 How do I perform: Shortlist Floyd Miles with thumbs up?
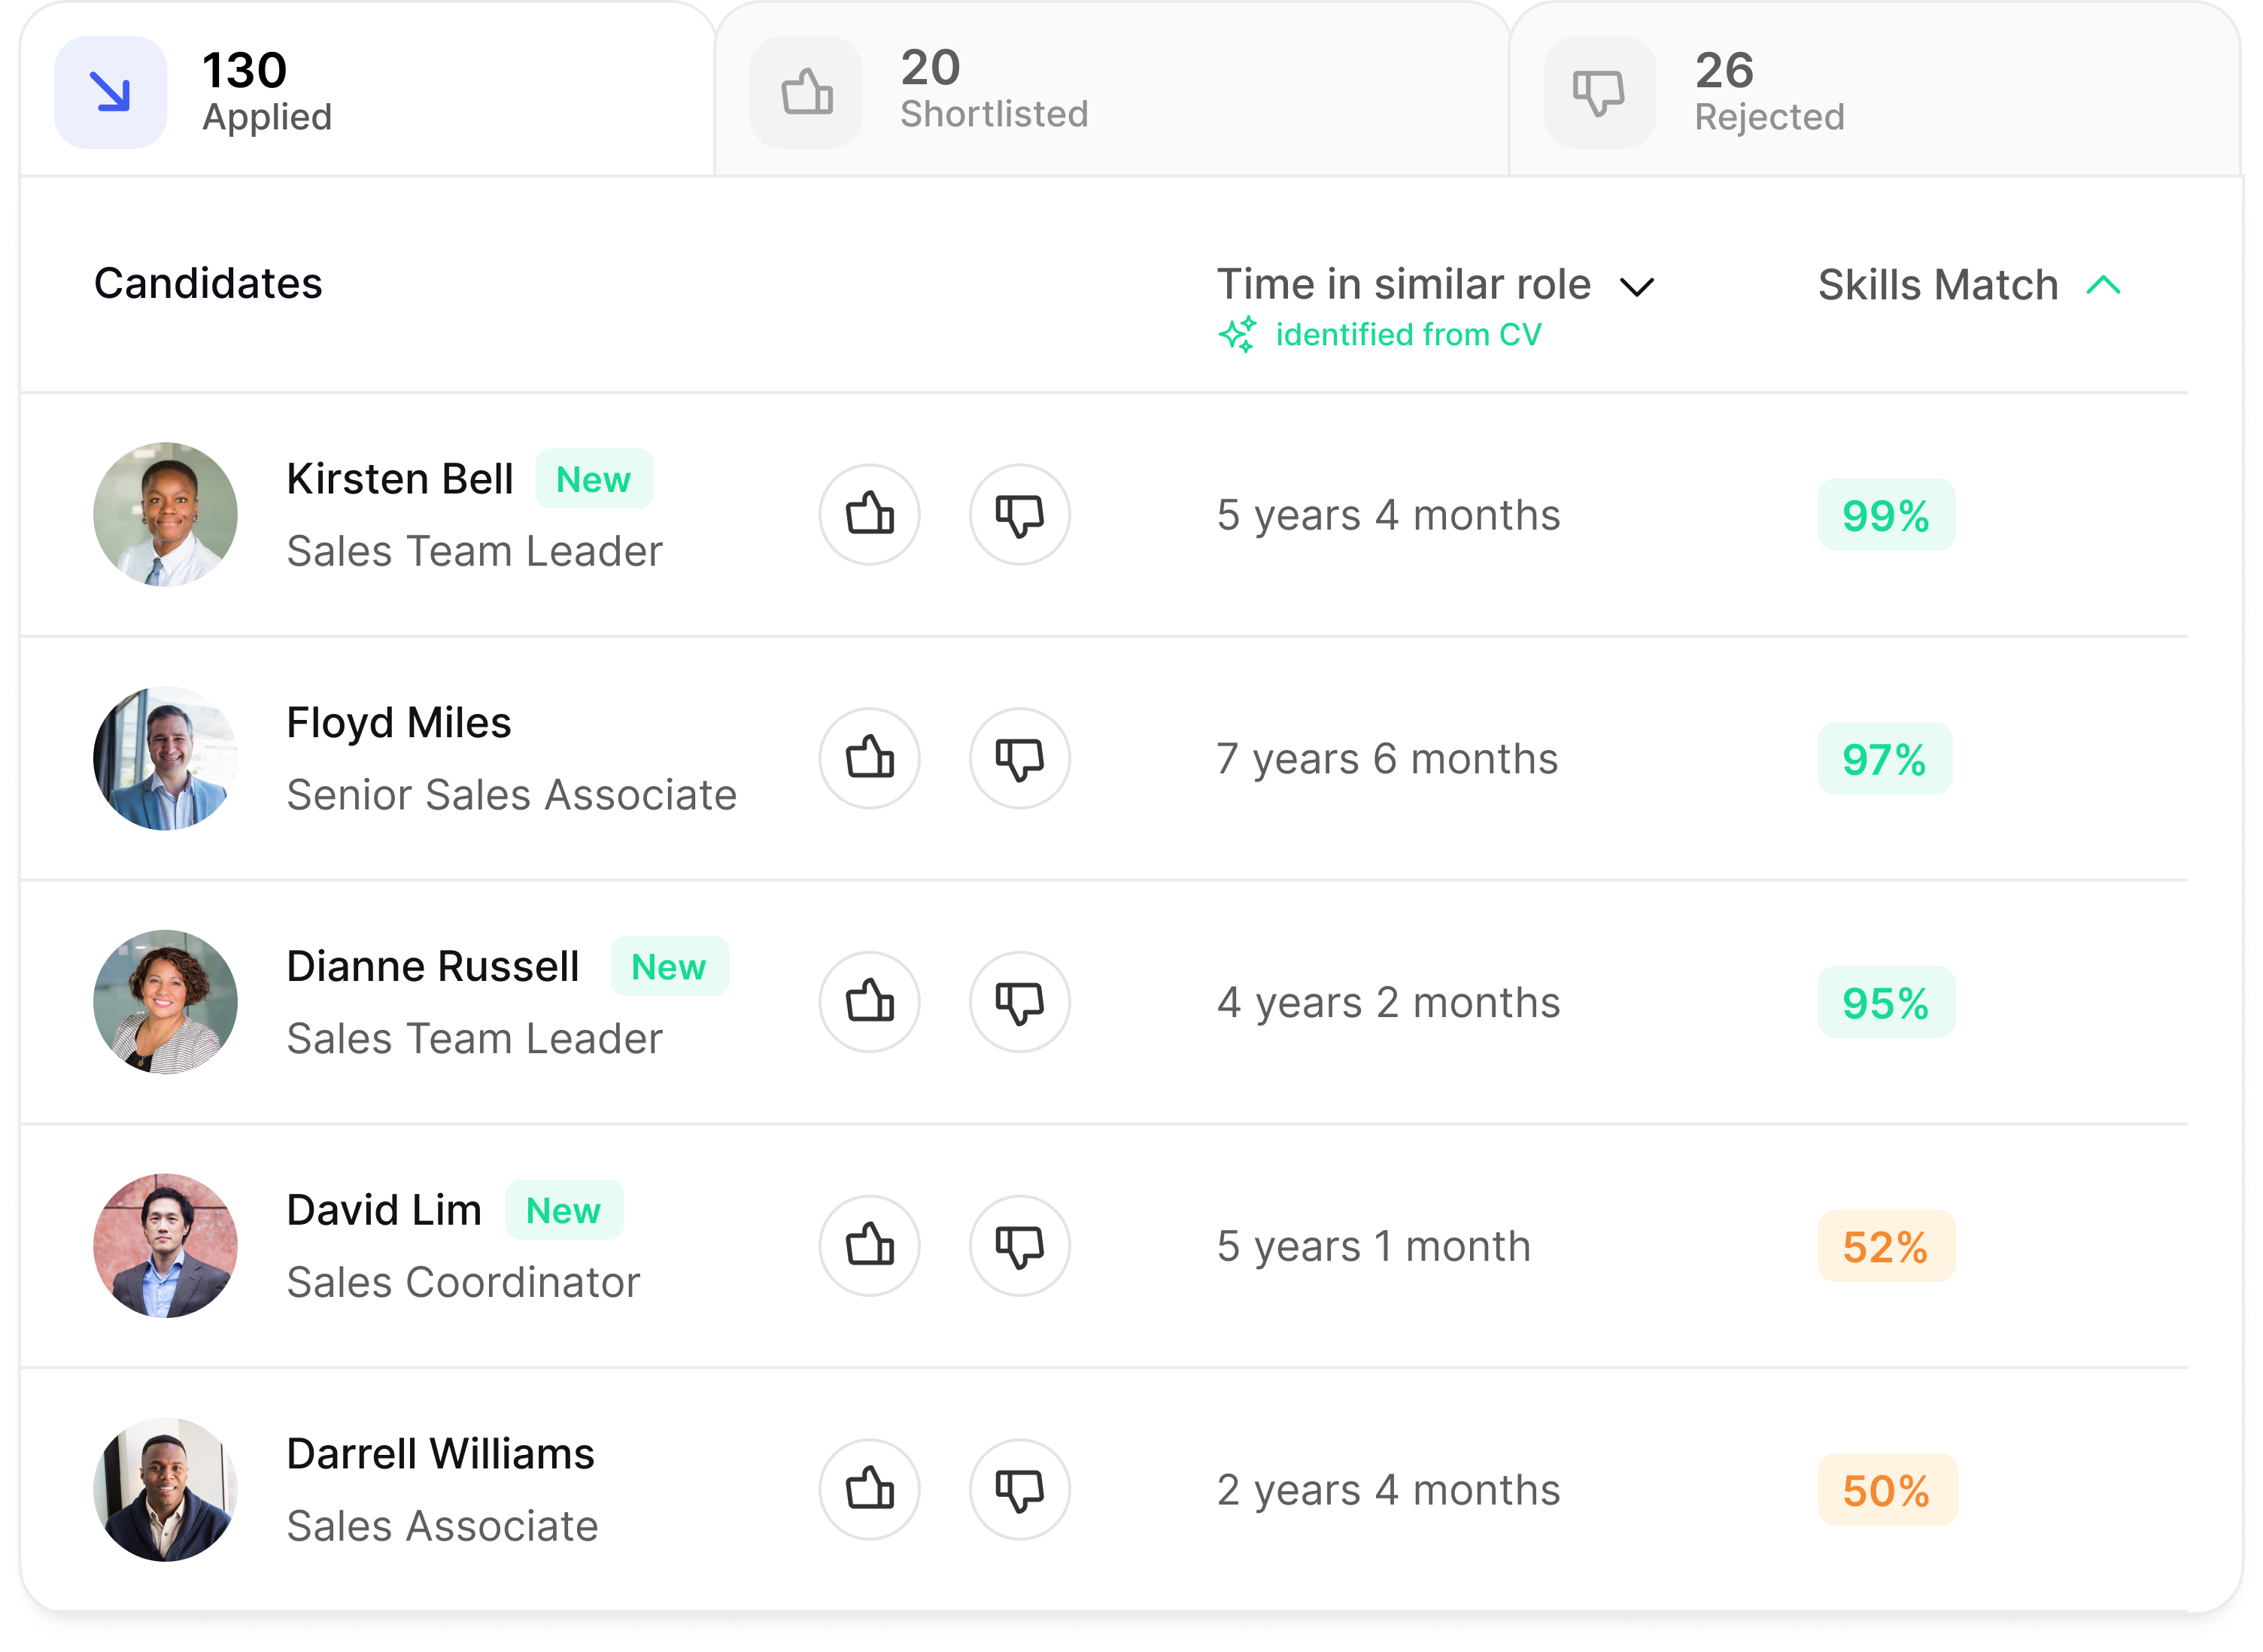coord(870,759)
